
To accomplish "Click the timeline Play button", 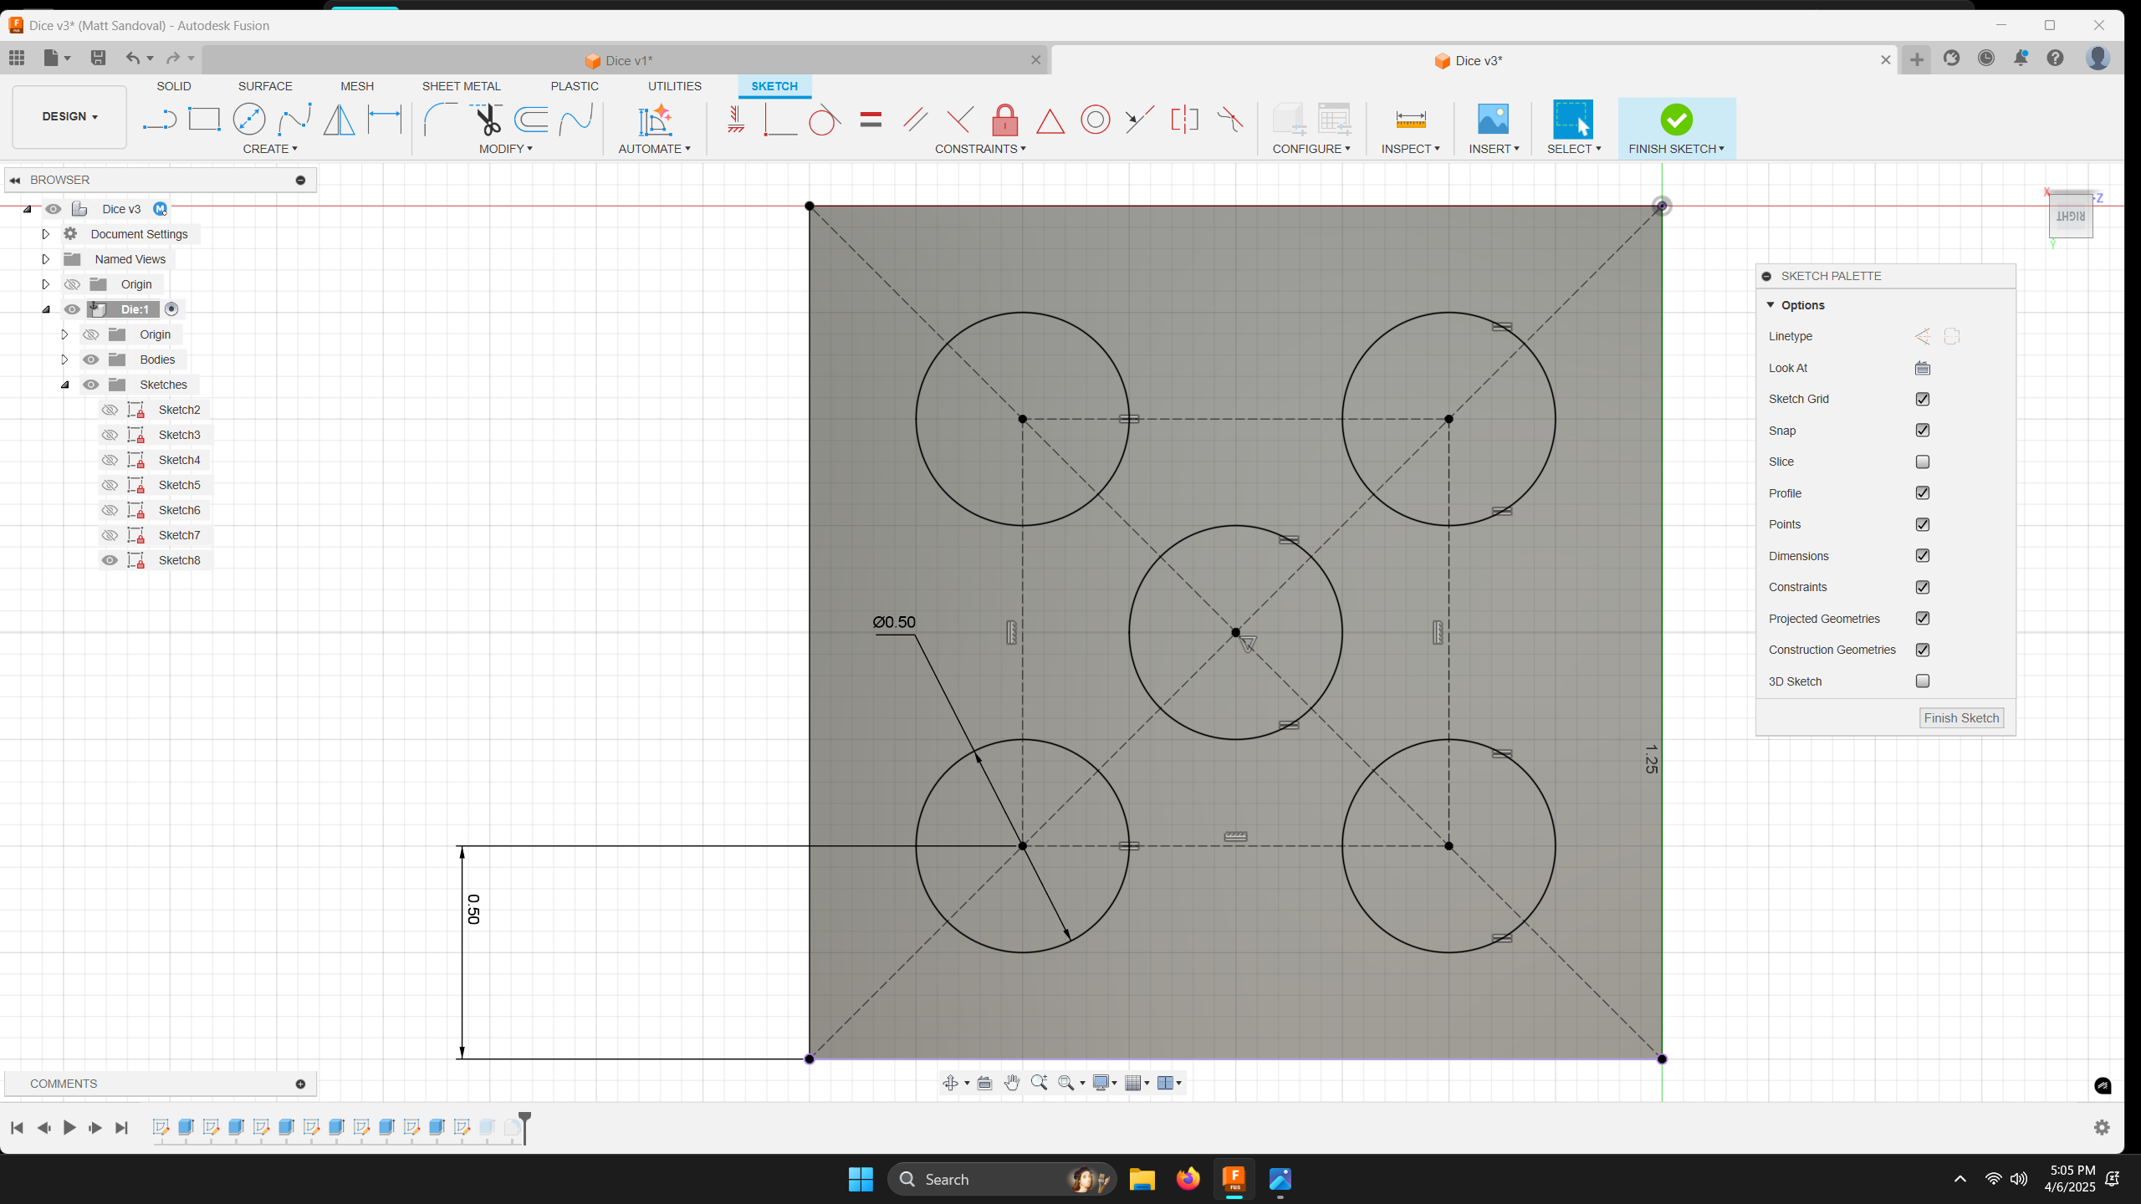I will (69, 1128).
